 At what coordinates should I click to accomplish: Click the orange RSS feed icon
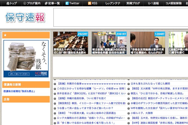click(90, 3)
